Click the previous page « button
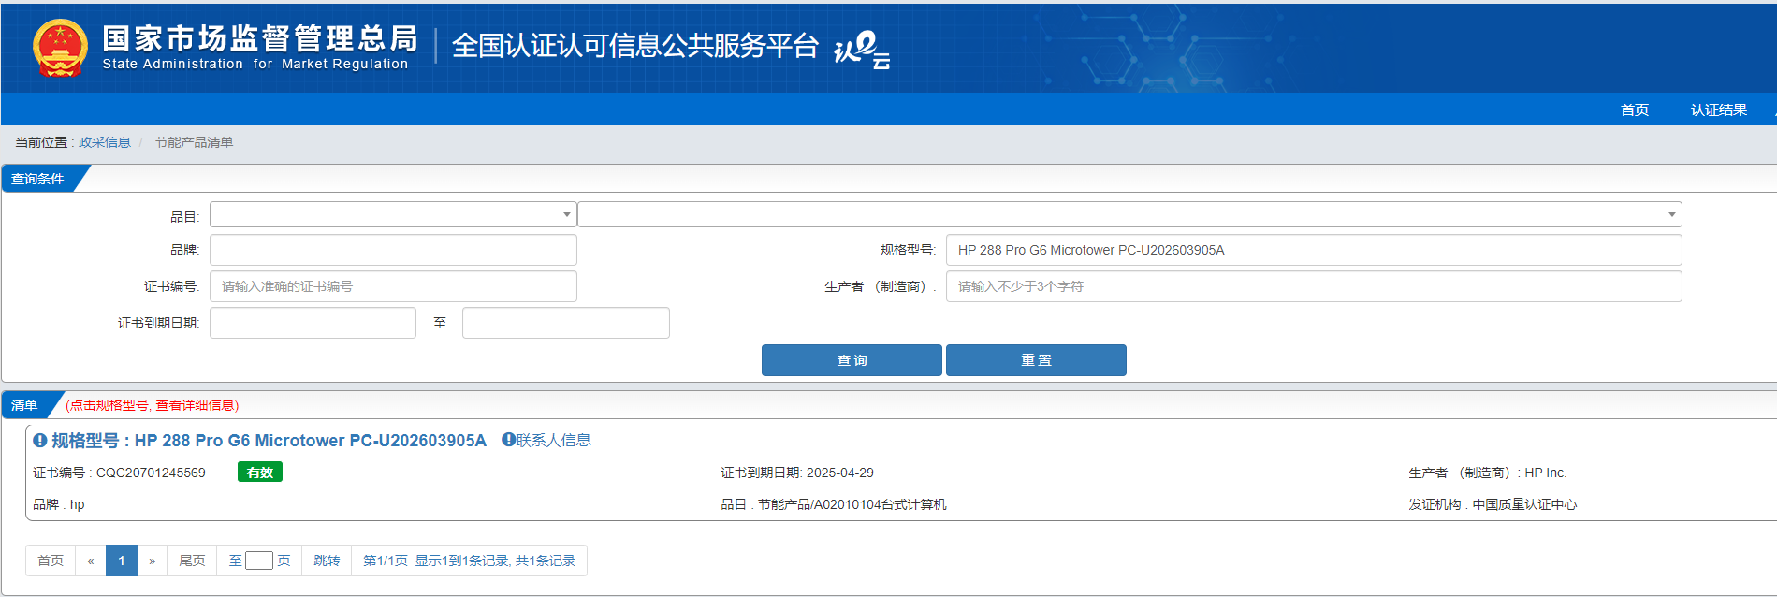Viewport: 1777px width, 597px height. (x=91, y=561)
